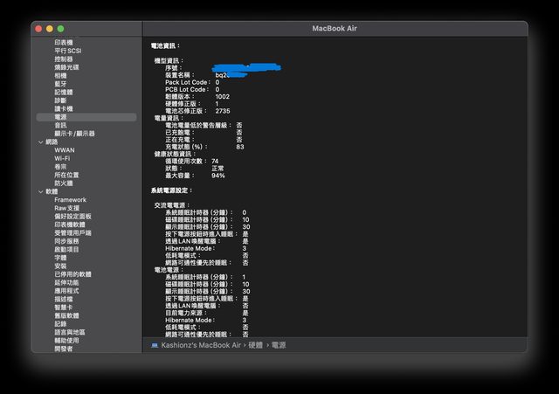Collapse the 網路 section in sidebar
559x394 pixels.
(x=40, y=142)
